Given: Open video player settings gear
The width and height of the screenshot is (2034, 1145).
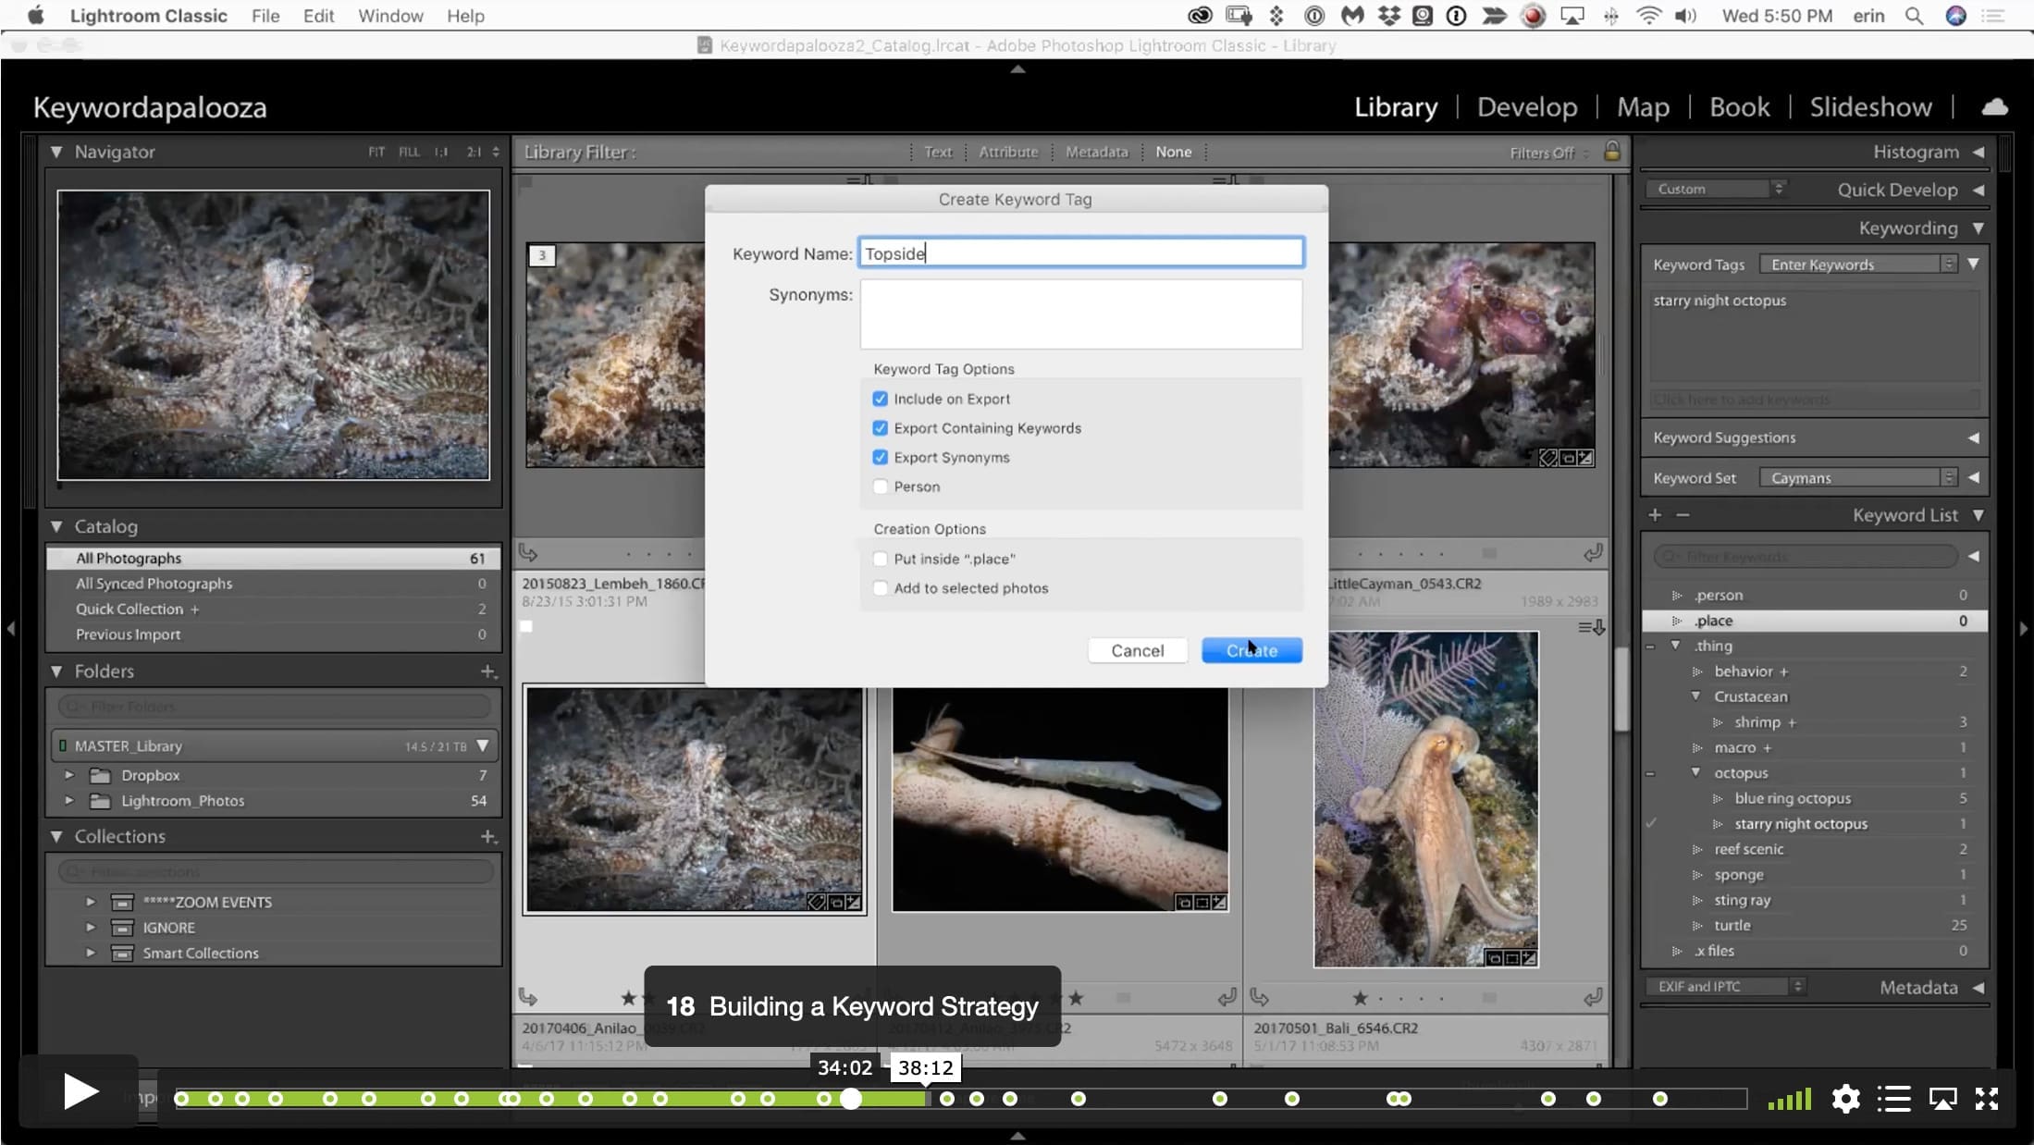Looking at the screenshot, I should (x=1845, y=1099).
